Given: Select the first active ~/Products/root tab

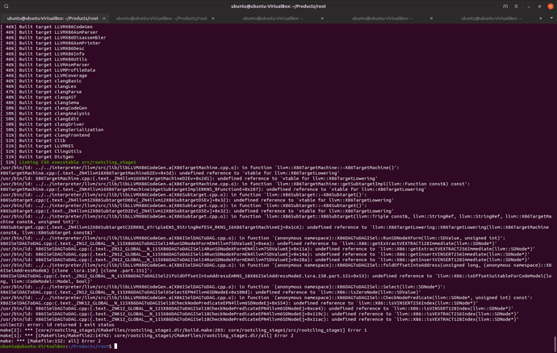Looking at the screenshot, I should pos(52,18).
